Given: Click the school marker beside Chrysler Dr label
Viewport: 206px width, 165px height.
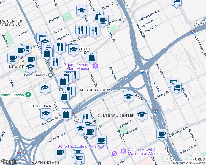Looking at the screenshot, I should tap(129, 97).
